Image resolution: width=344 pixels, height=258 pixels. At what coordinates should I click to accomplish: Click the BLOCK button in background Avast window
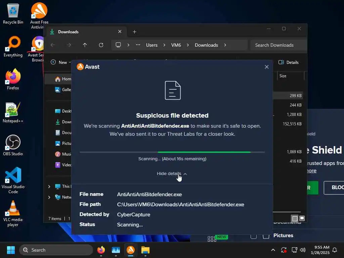pos(334,187)
